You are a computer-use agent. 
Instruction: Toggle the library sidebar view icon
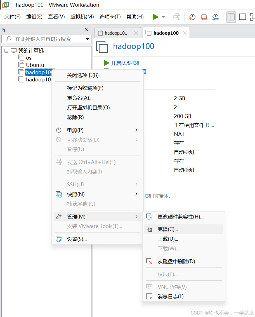pos(231,17)
